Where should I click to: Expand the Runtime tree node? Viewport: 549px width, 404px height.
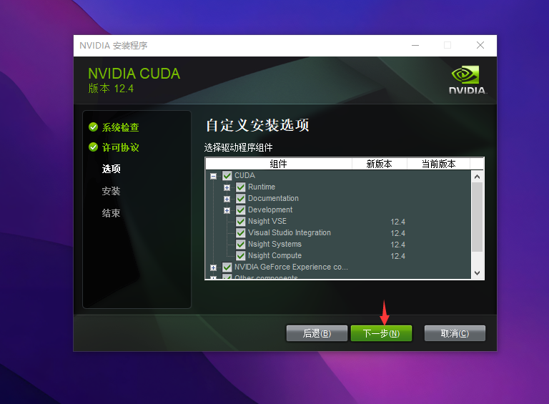(x=227, y=187)
